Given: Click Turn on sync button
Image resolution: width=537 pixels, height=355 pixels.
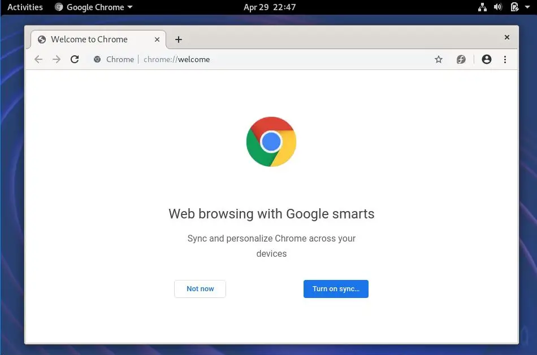Looking at the screenshot, I should 336,289.
